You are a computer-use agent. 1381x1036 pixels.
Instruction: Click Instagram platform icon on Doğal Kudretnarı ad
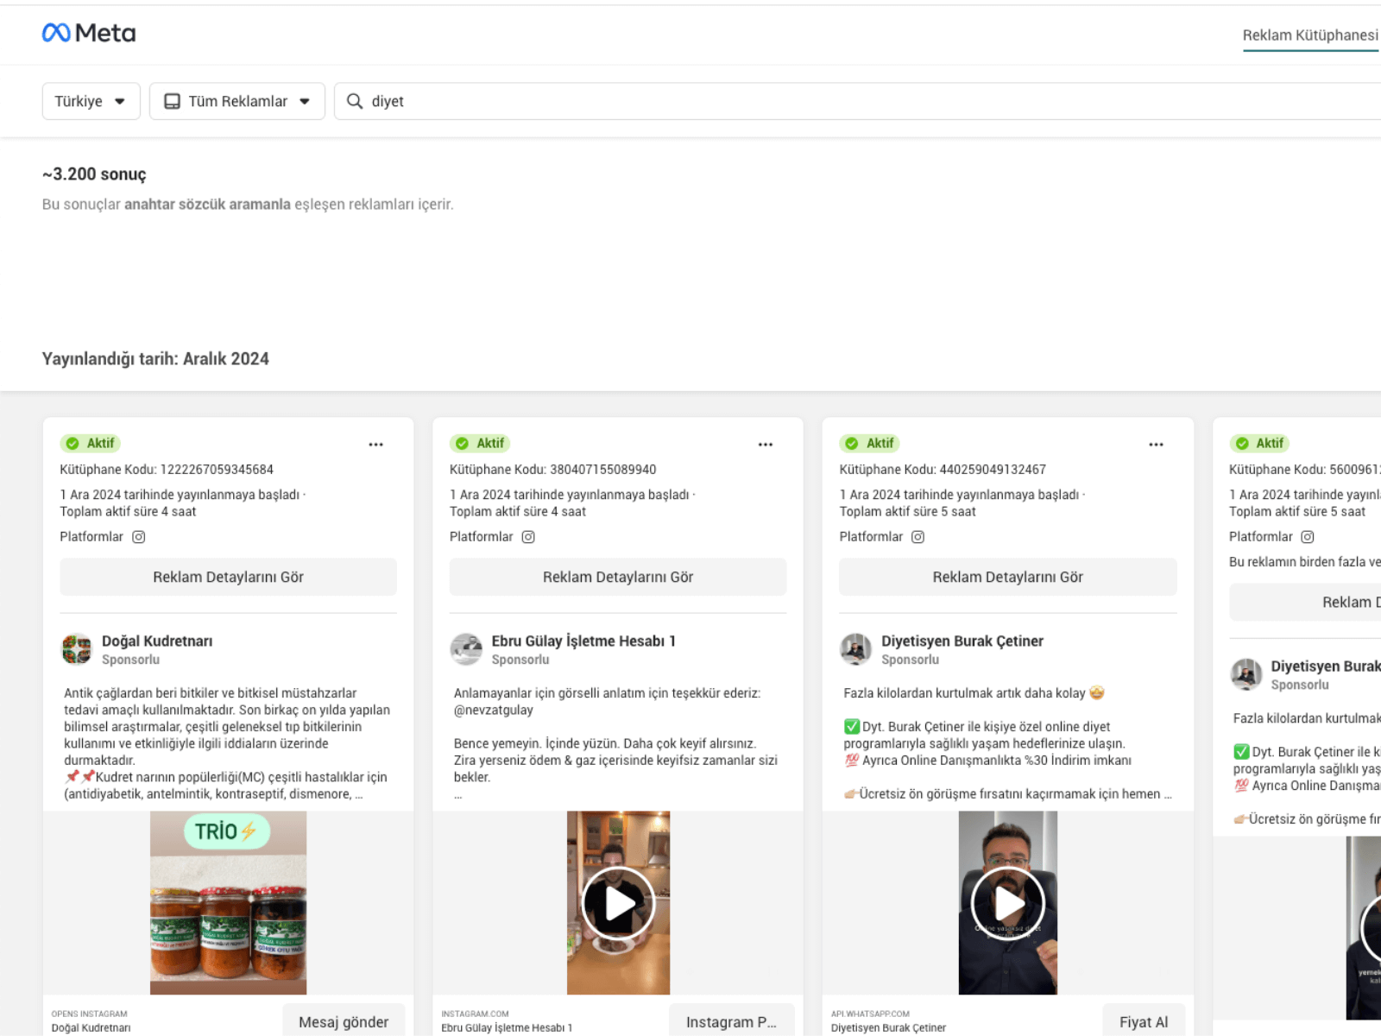tap(138, 537)
